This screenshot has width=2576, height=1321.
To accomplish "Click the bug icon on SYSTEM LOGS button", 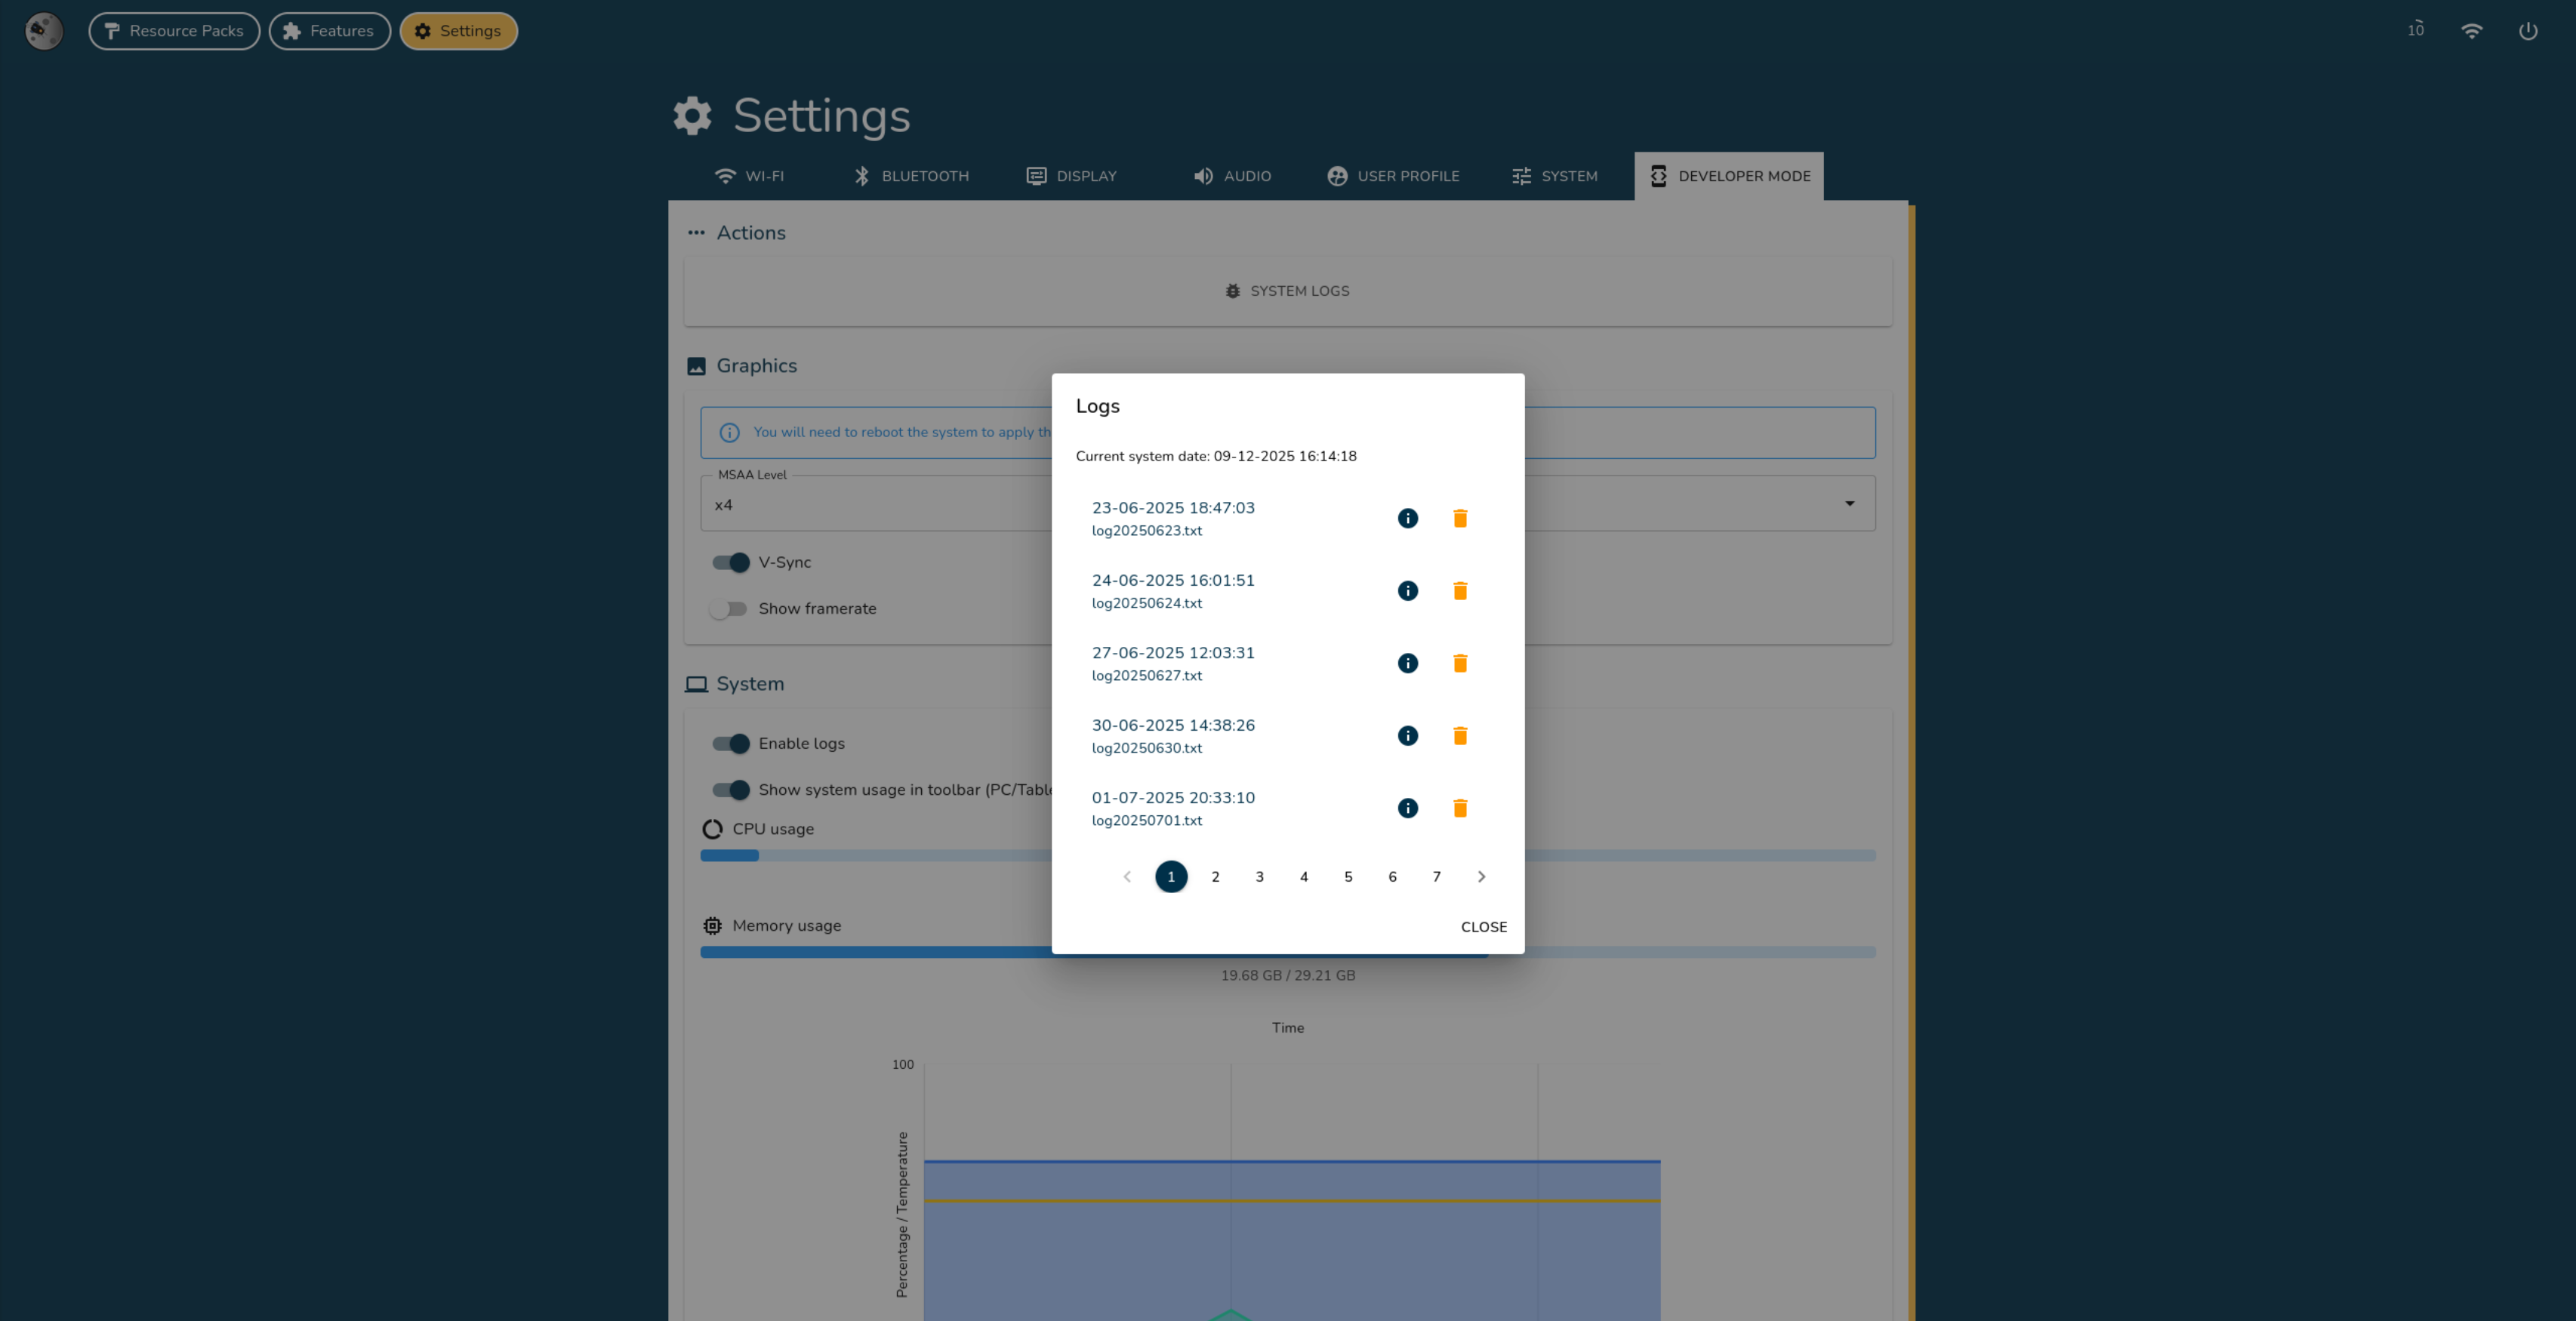I will [x=1232, y=291].
